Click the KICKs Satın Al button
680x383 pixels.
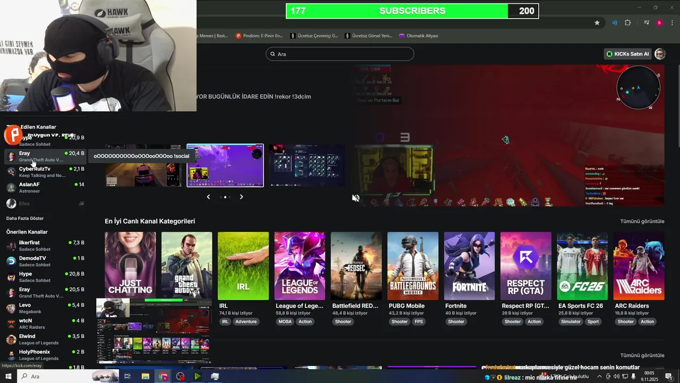coord(628,54)
